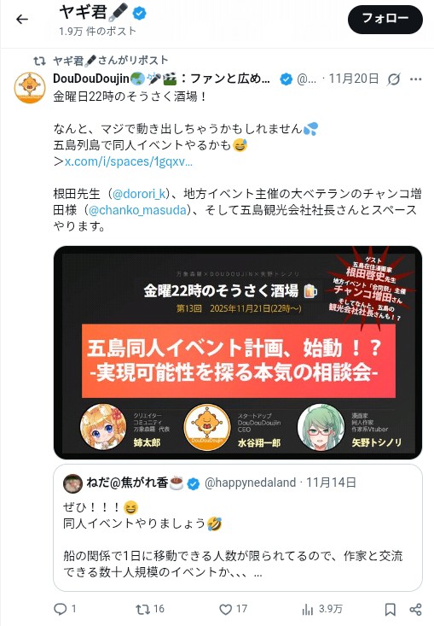Go back using the left arrow
434x626 pixels.
click(x=22, y=19)
